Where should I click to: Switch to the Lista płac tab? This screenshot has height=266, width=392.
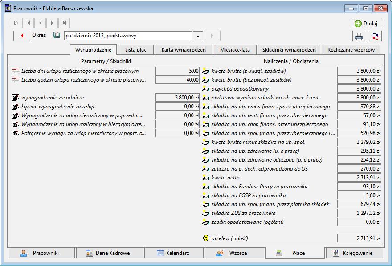click(136, 50)
